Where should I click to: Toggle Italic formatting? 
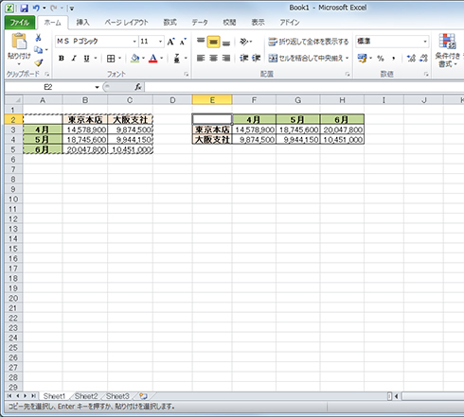pyautogui.click(x=74, y=59)
